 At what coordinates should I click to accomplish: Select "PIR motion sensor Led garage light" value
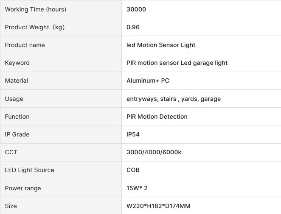pos(177,63)
